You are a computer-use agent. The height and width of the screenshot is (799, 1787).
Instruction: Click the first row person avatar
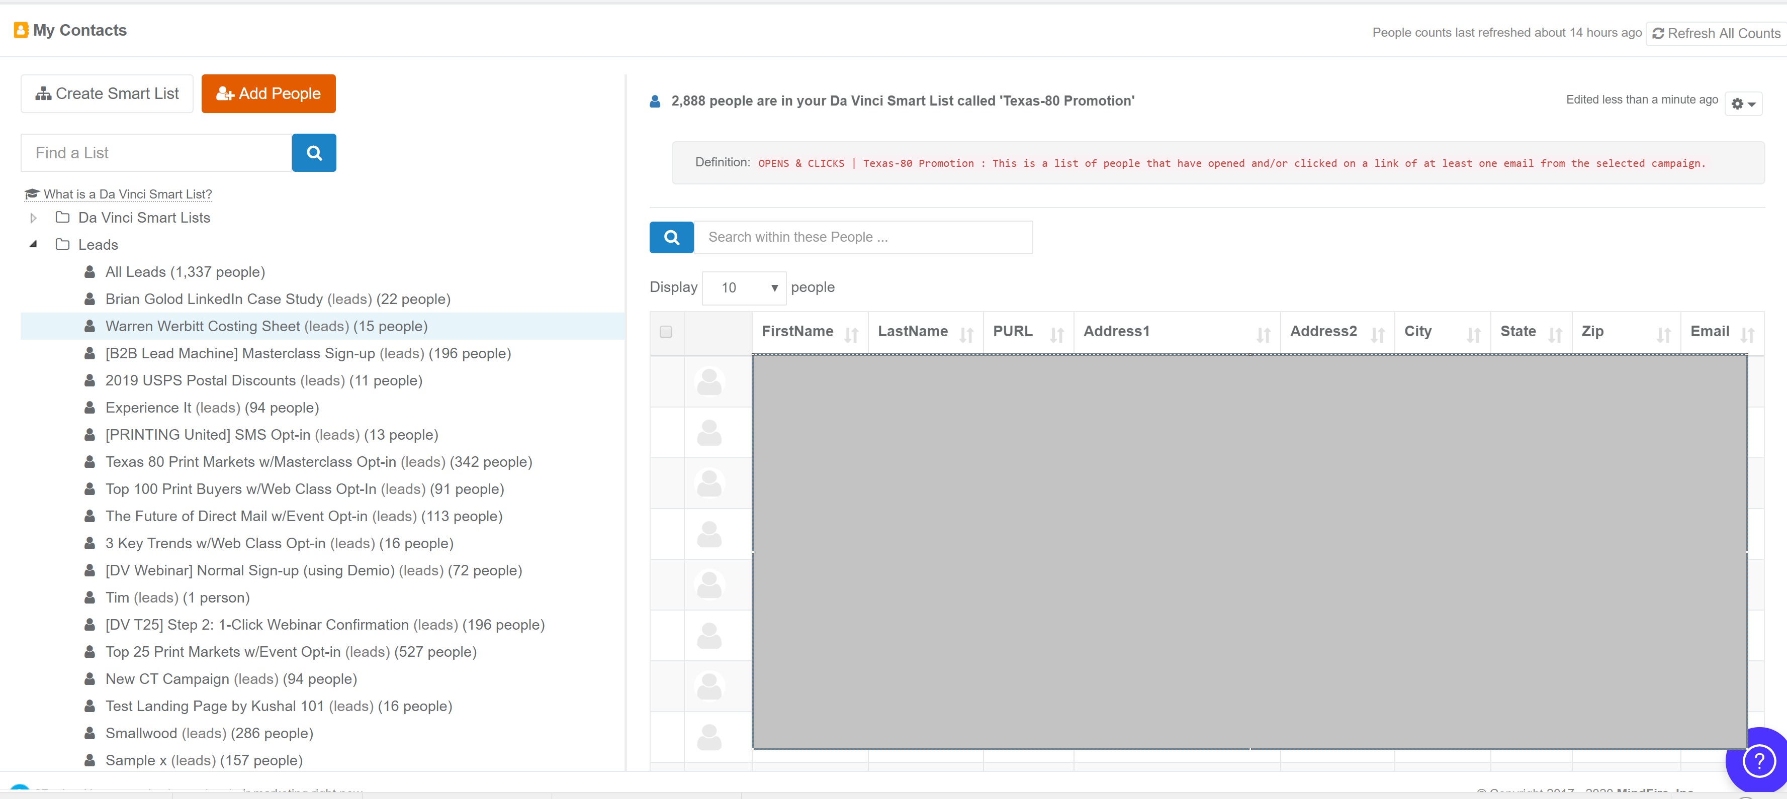point(709,381)
